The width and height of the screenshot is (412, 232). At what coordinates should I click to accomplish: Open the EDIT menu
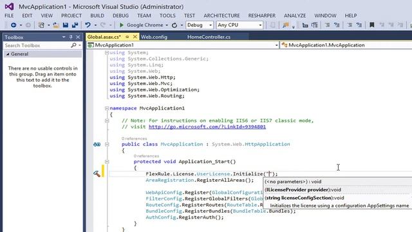[x=27, y=15]
